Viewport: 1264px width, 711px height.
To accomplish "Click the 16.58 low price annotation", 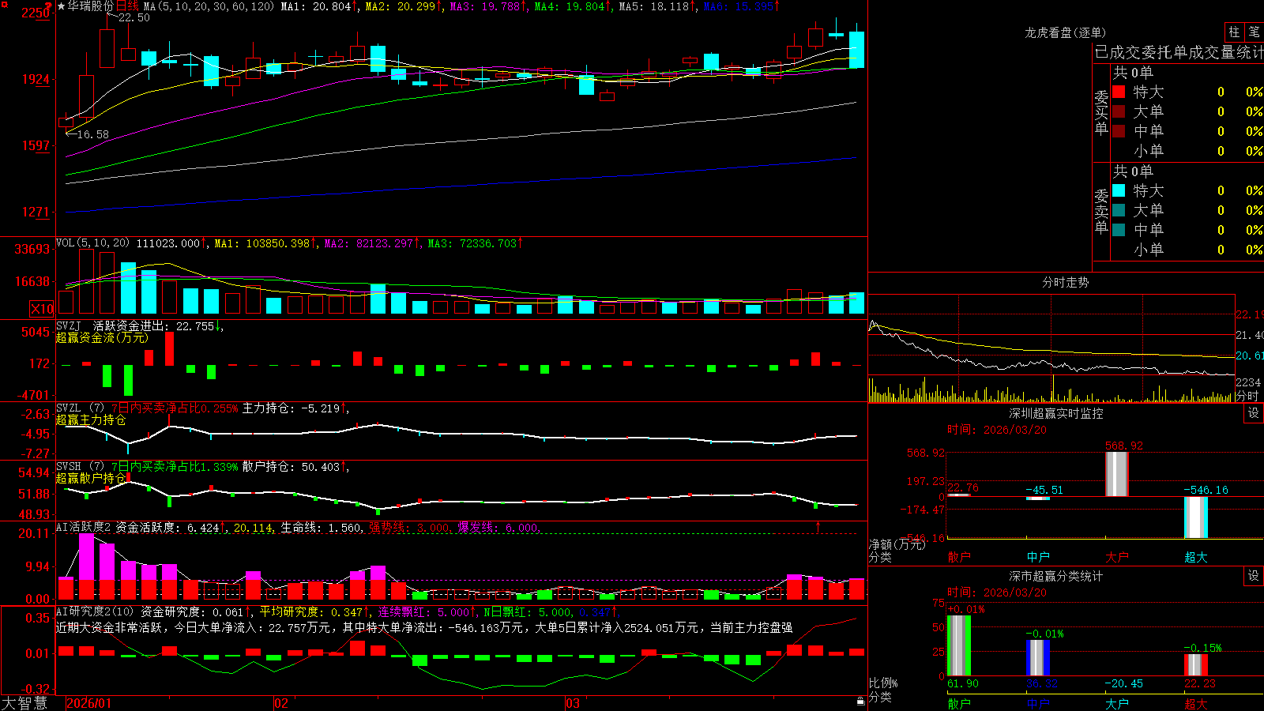I will tap(93, 135).
